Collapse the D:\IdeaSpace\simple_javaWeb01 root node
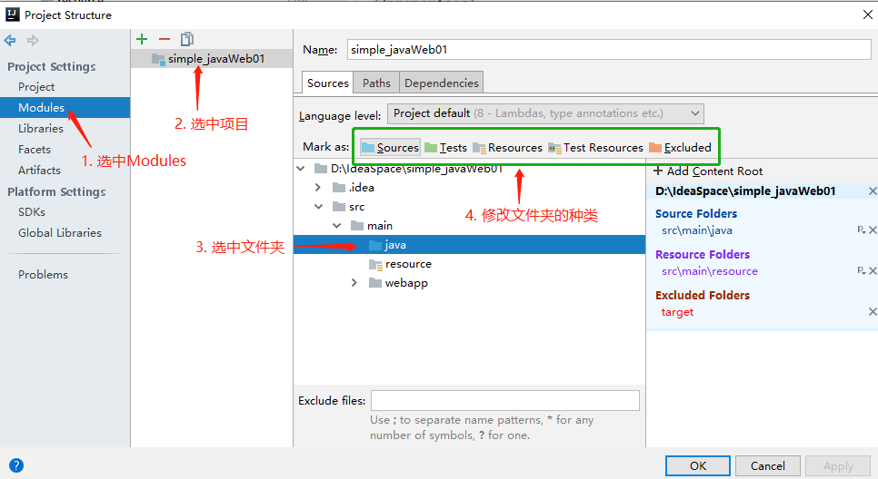This screenshot has height=479, width=878. point(301,168)
